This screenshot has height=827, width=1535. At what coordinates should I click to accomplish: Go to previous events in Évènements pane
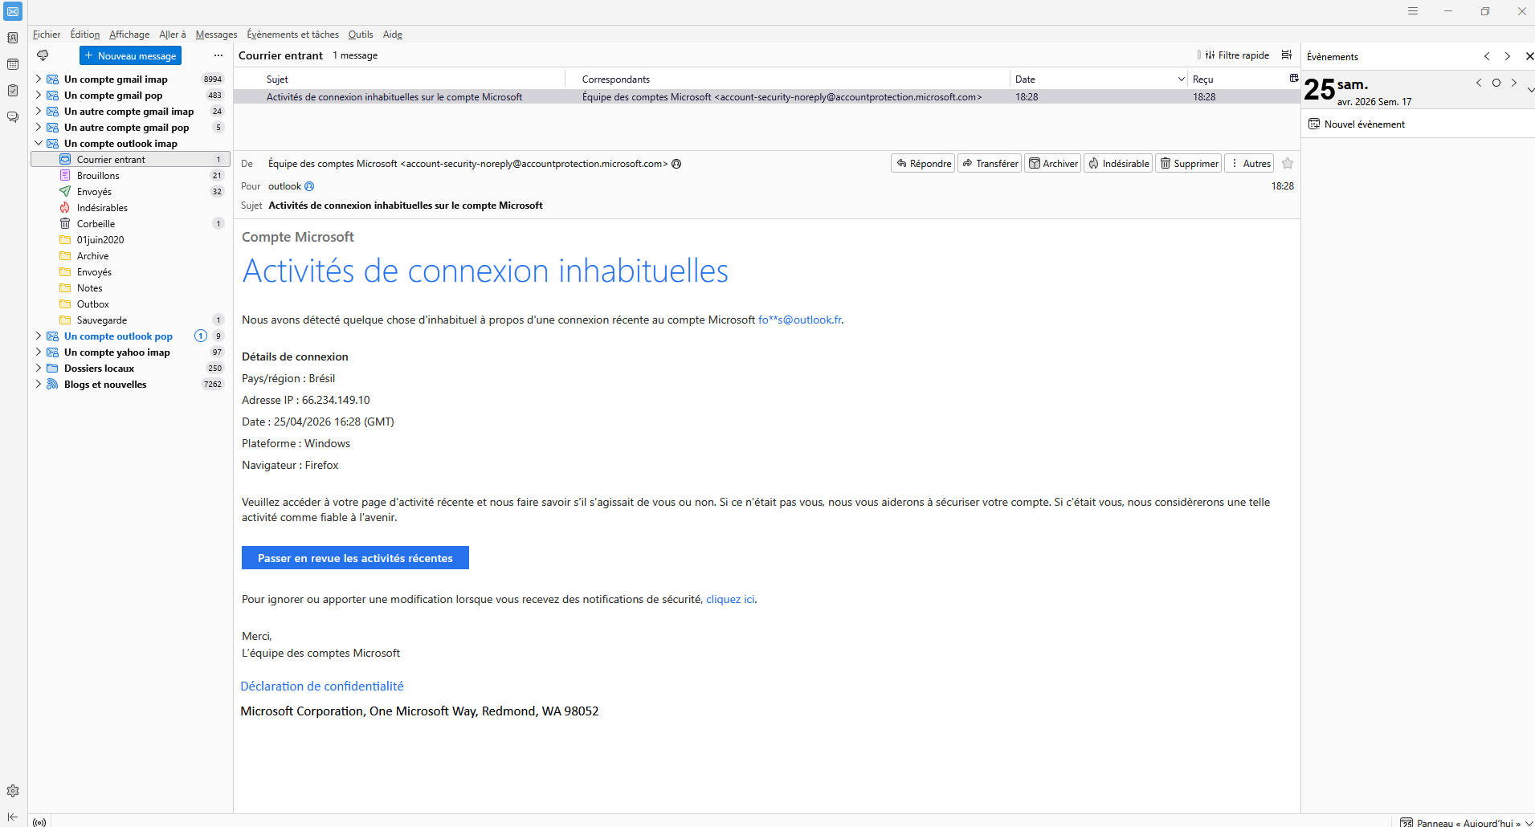pyautogui.click(x=1487, y=56)
